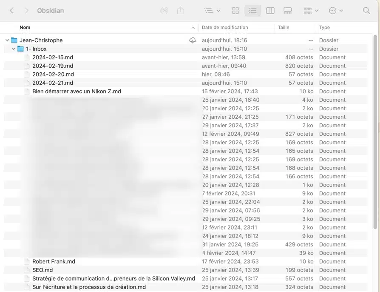Click the '820 octets' size cell
The height and width of the screenshot is (292, 380).
click(x=299, y=66)
